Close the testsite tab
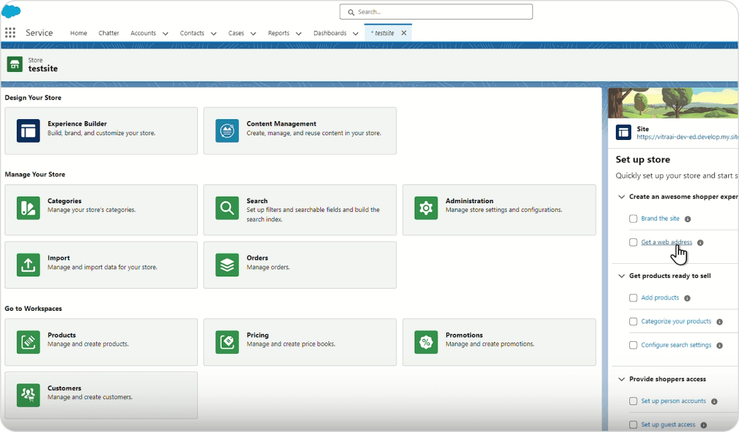This screenshot has width=739, height=432. pos(404,33)
